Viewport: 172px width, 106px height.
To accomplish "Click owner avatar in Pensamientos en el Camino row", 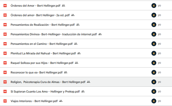I will [x=154, y=44].
